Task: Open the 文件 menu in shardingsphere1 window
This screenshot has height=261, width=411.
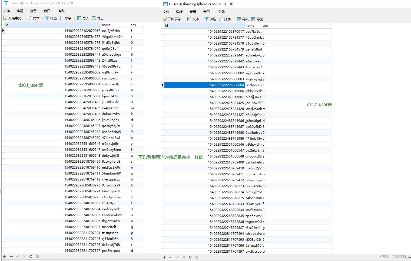Action: [166, 12]
